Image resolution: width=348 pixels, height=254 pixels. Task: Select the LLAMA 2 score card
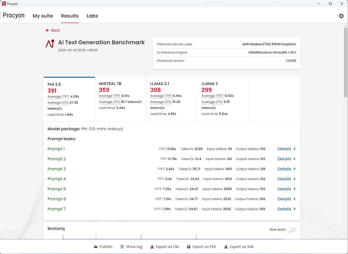click(223, 99)
